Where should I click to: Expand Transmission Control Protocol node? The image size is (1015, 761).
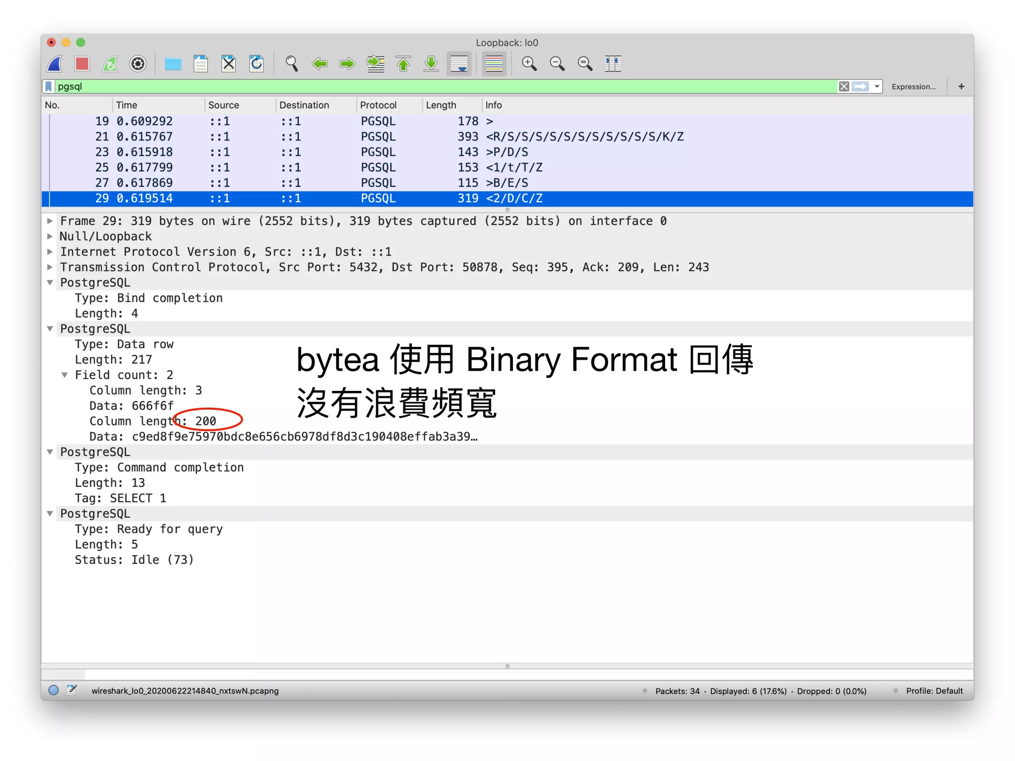pos(50,267)
